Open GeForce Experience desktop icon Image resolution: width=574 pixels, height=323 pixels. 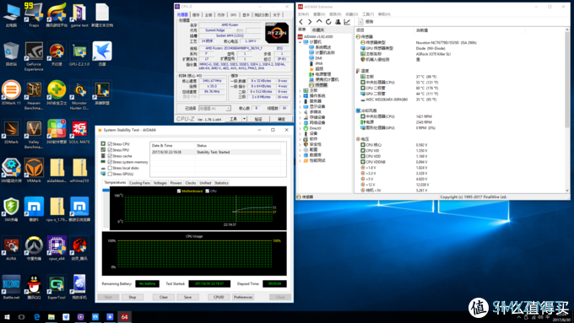(34, 57)
